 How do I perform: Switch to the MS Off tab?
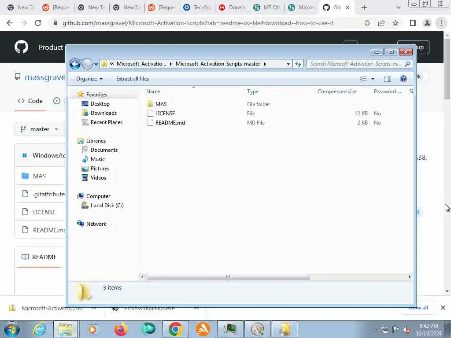click(267, 7)
